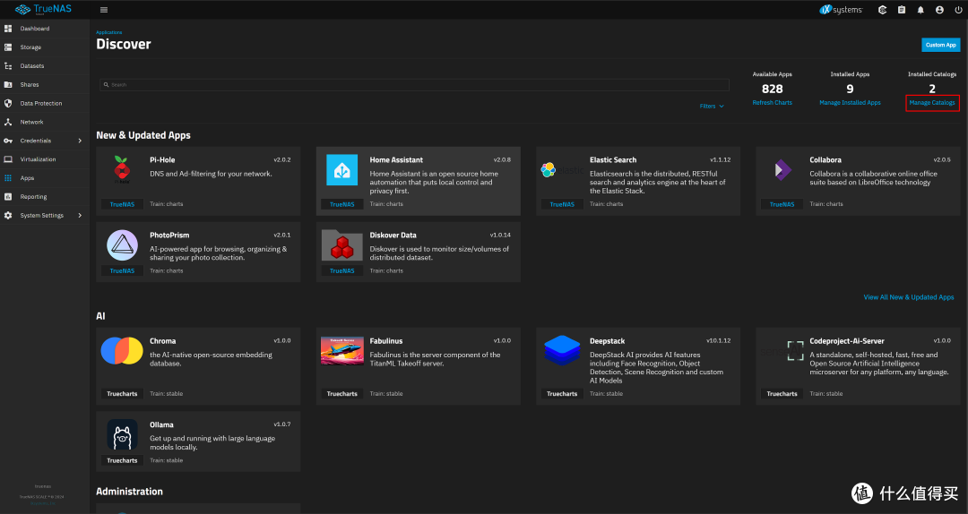968x514 pixels.
Task: Click View All New & Updated Apps
Action: [909, 296]
